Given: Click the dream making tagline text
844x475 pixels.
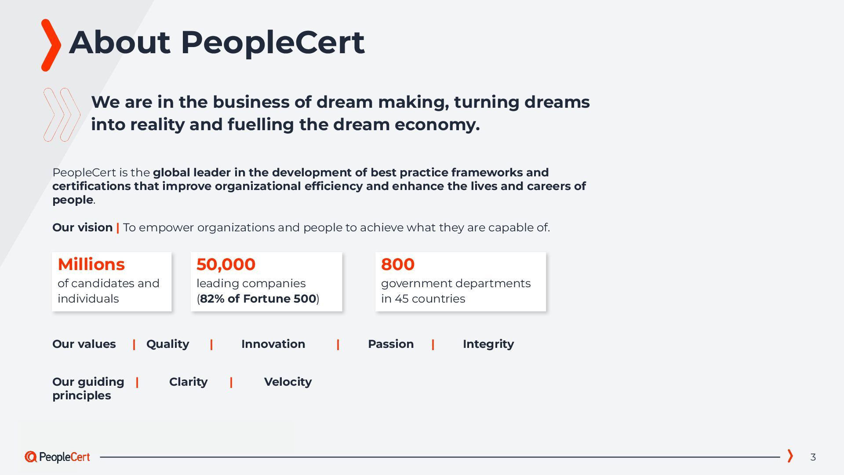Looking at the screenshot, I should coord(340,113).
